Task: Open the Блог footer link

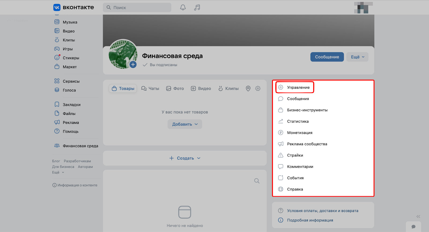Action: (x=56, y=161)
